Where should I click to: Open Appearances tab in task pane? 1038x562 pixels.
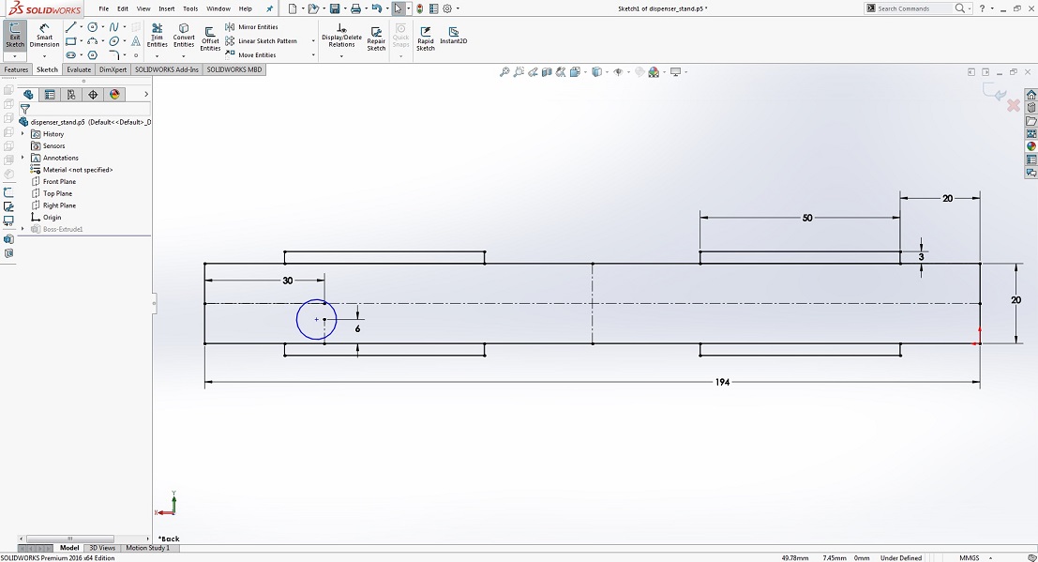click(x=1030, y=146)
